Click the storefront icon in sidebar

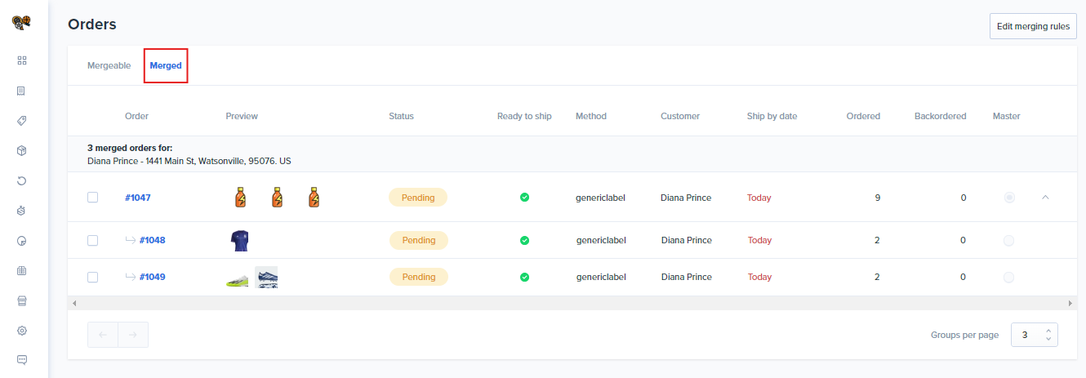(x=22, y=300)
